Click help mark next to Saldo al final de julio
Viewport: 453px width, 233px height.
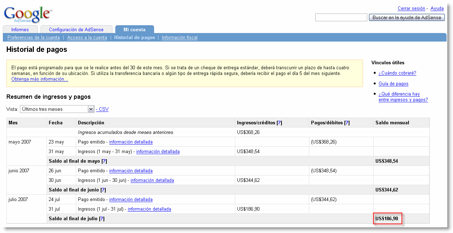[x=102, y=219]
